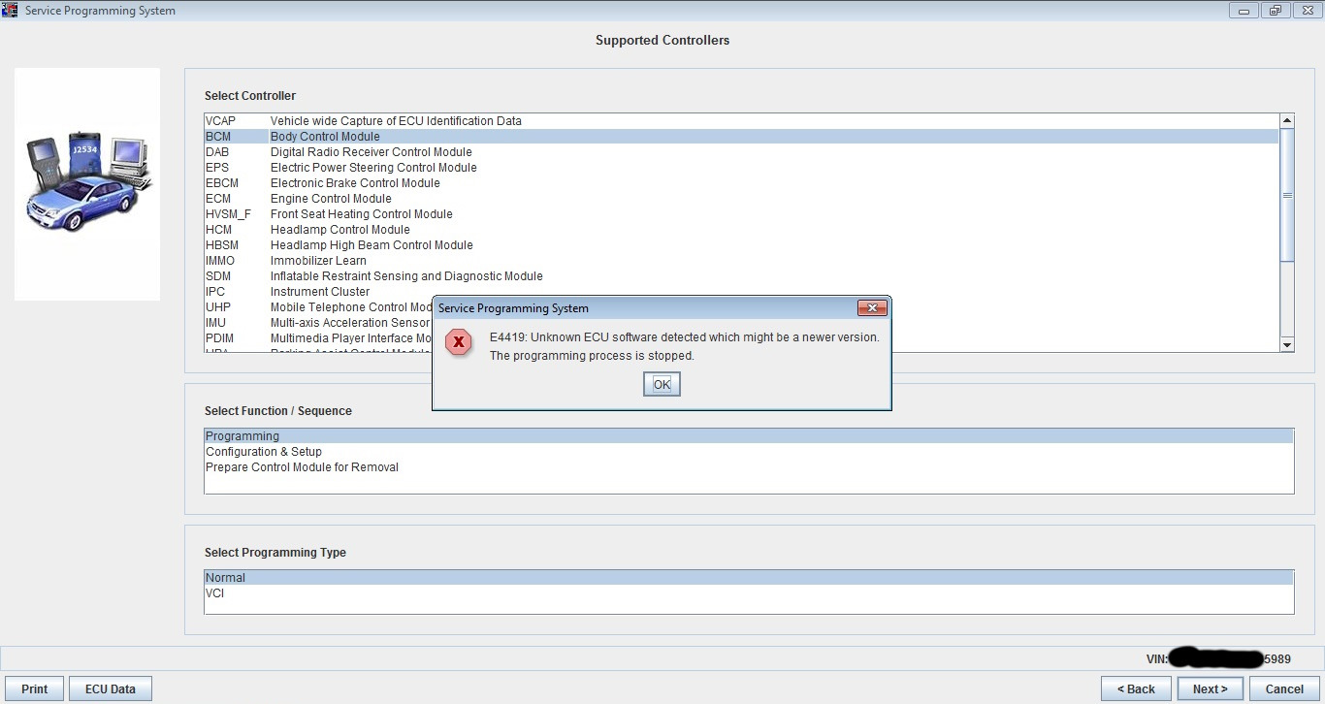This screenshot has width=1325, height=704.
Task: Select IMMO Immobilizer Learn
Action: coord(741,261)
